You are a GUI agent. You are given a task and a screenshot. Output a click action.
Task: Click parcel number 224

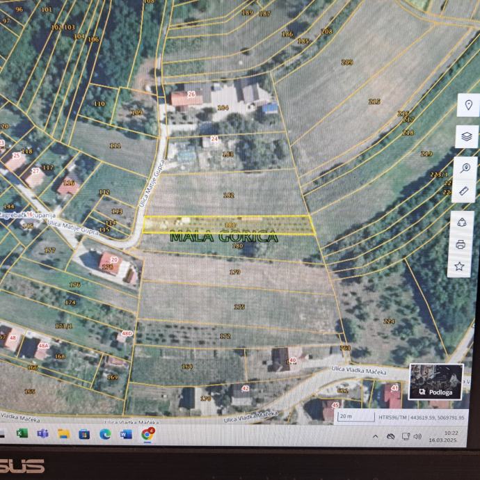(389, 321)
